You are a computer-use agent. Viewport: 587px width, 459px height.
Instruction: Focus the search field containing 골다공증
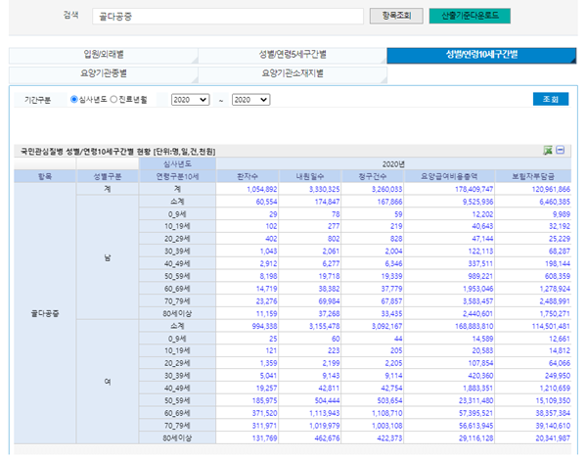click(228, 17)
